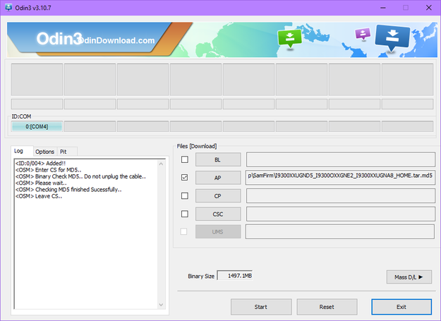The width and height of the screenshot is (441, 321).
Task: Tick the CSC checkbox
Action: pos(184,214)
